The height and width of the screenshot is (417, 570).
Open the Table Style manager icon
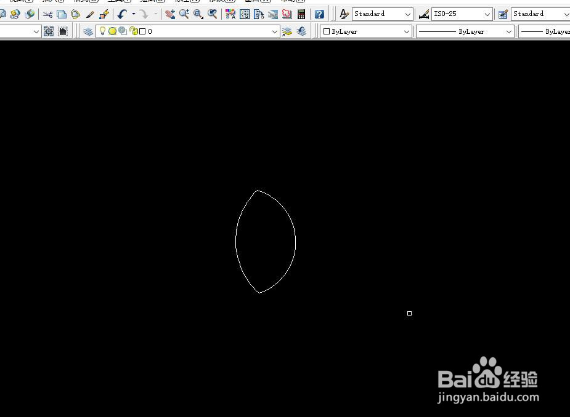503,14
